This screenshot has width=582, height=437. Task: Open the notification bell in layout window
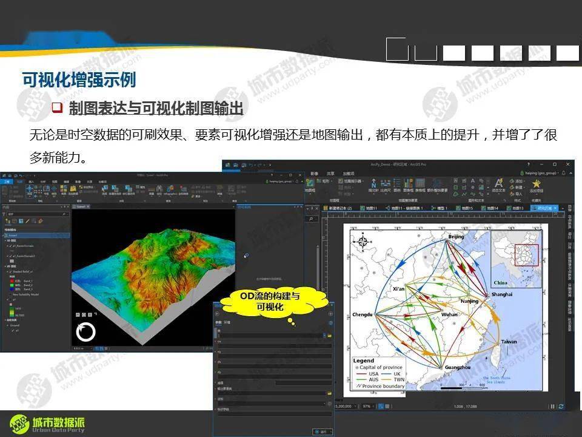pyautogui.click(x=564, y=173)
